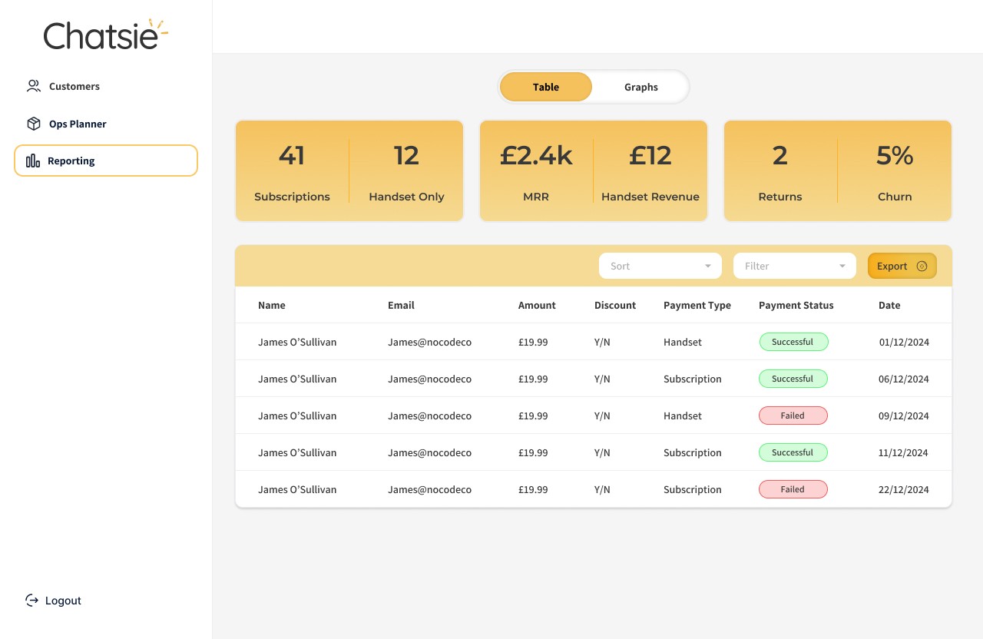
Task: Switch to the Table view
Action: tap(546, 87)
